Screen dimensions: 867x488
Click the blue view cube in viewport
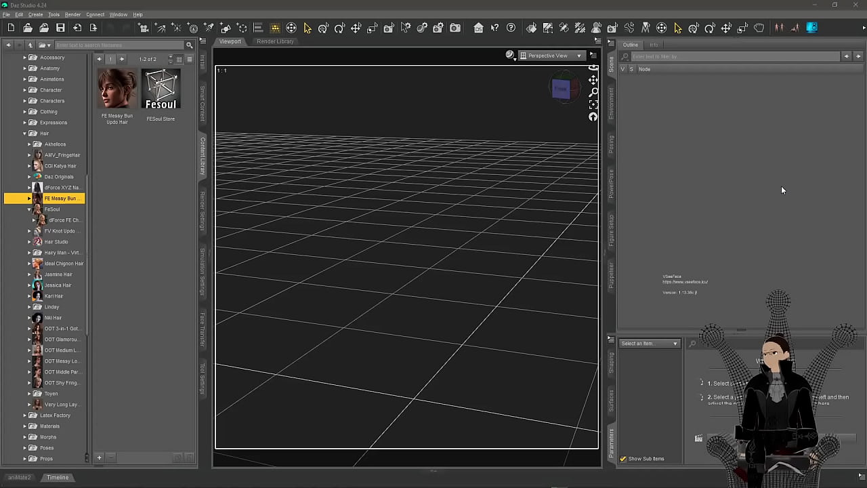(561, 89)
